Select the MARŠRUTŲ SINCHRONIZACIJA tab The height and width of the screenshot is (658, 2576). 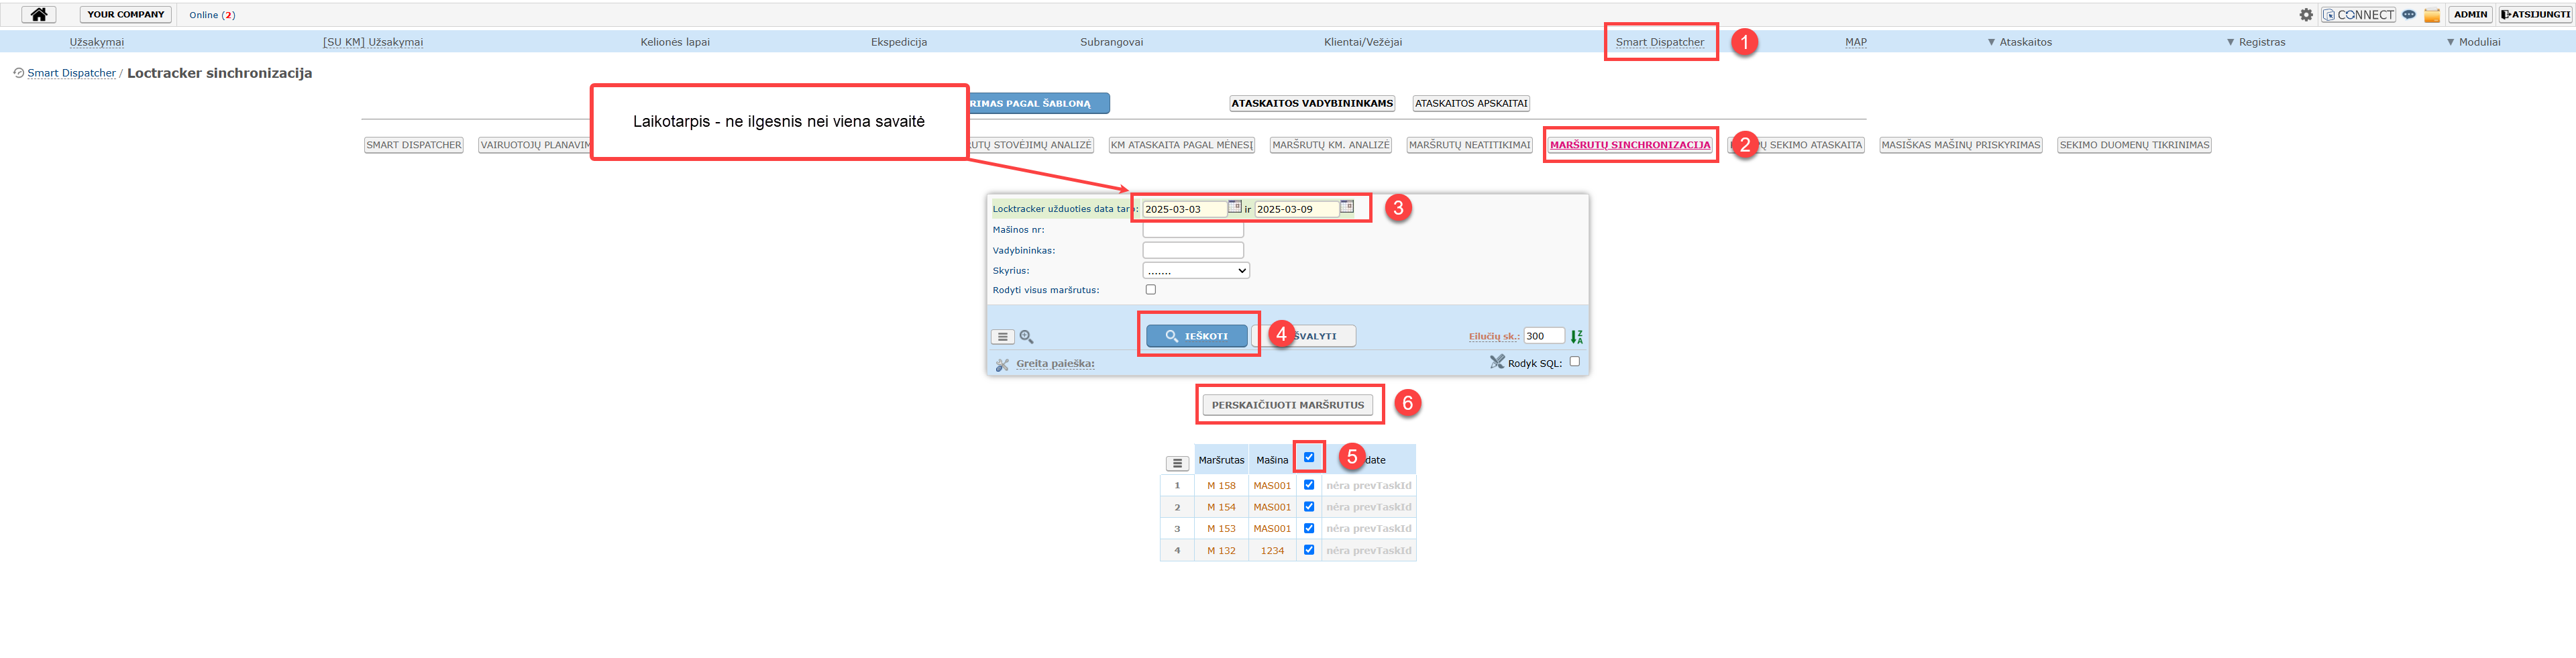coord(1630,145)
